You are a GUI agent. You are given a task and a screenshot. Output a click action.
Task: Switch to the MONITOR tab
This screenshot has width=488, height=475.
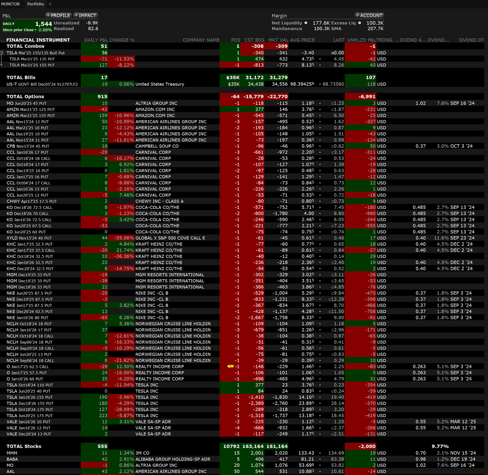pos(10,4)
